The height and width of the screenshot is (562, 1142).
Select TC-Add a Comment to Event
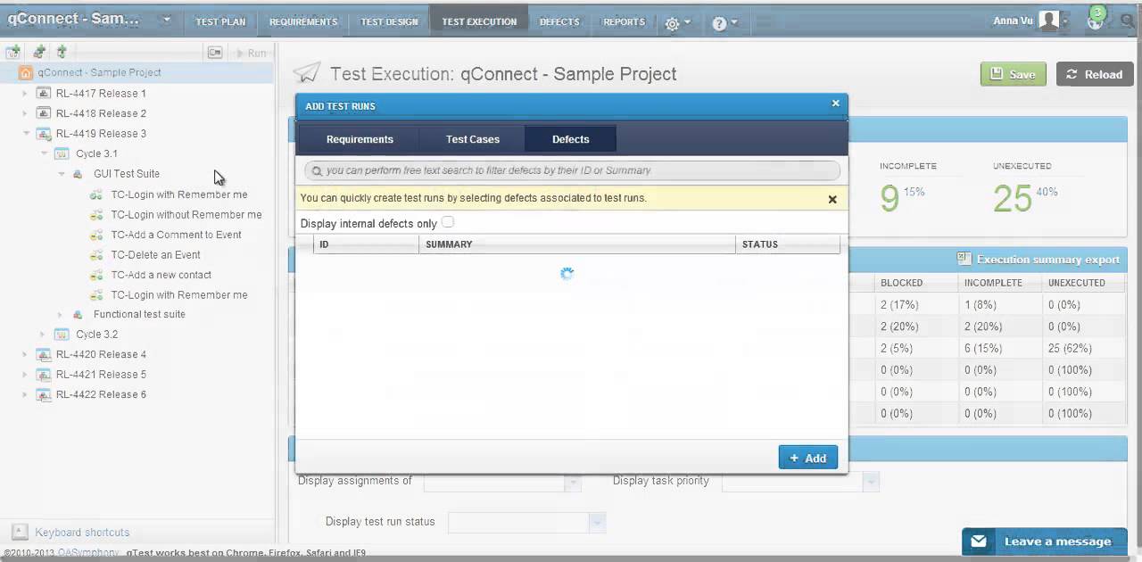click(176, 235)
